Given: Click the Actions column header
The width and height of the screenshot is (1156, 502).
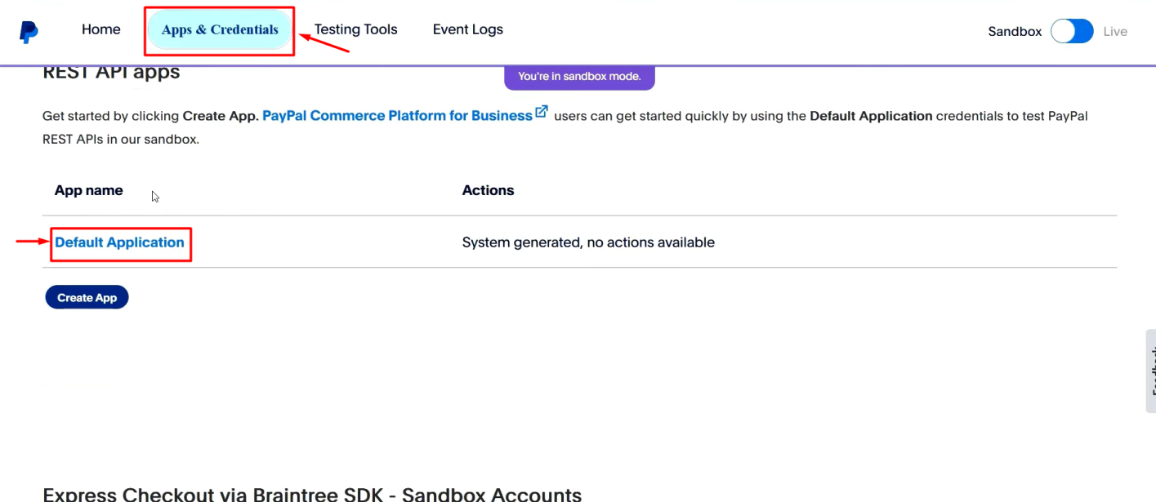Looking at the screenshot, I should click(488, 190).
